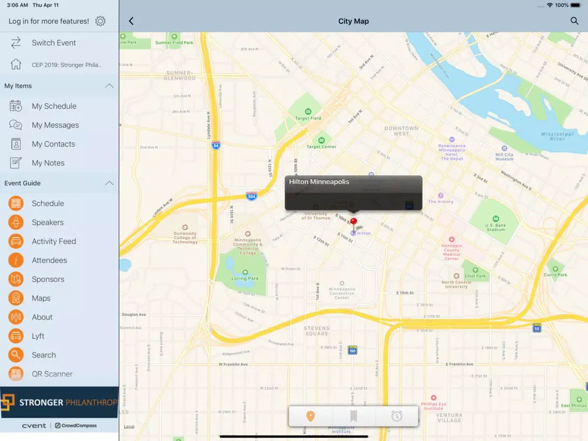Tap the 3:06 AM clock in status bar
The height and width of the screenshot is (441, 588).
tap(17, 5)
